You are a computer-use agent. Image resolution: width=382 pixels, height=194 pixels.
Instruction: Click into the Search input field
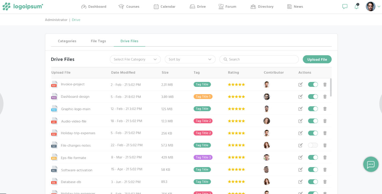coord(259,59)
